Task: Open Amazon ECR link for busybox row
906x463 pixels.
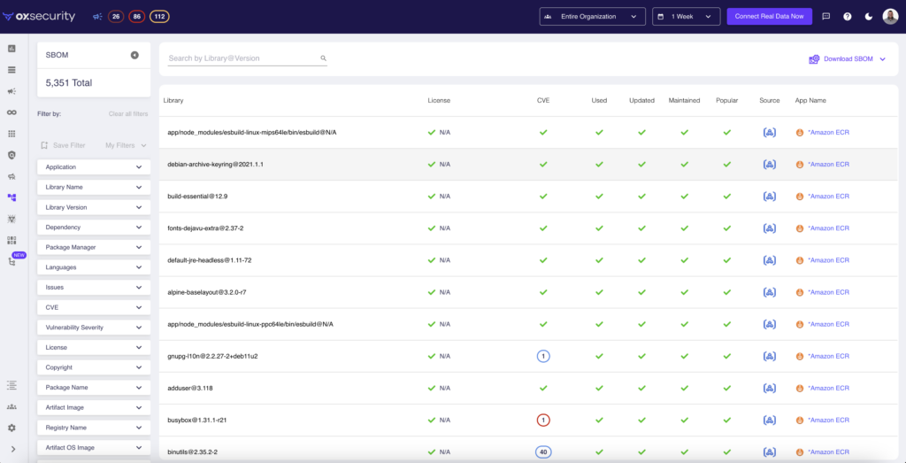Action: click(829, 421)
